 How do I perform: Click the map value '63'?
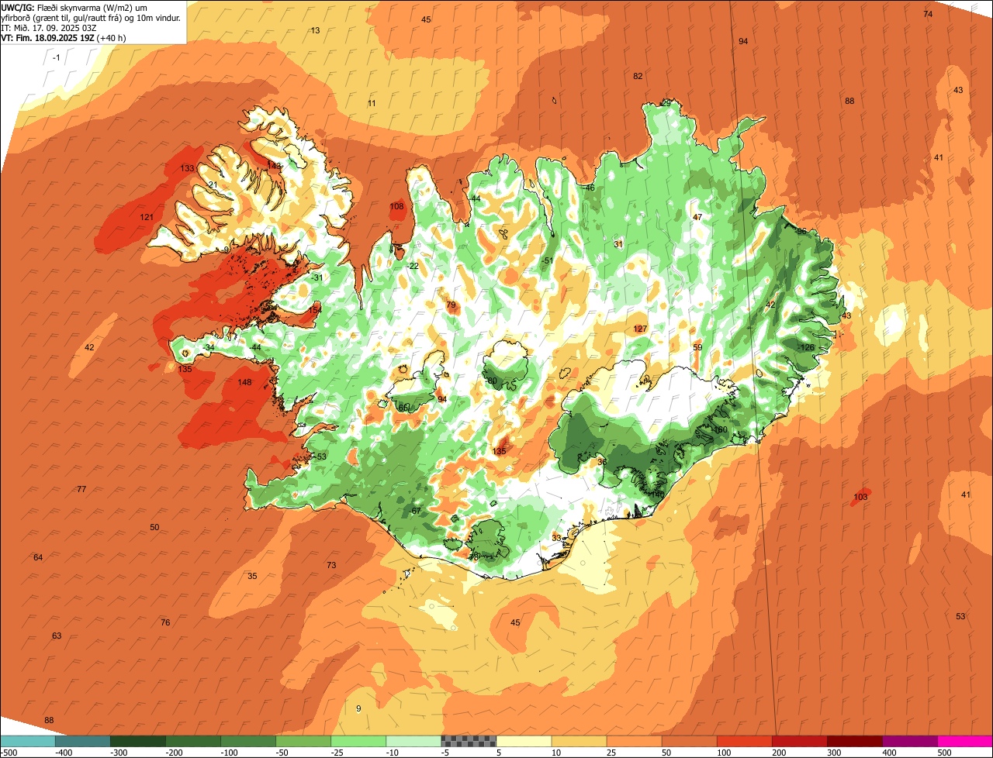[x=57, y=636]
